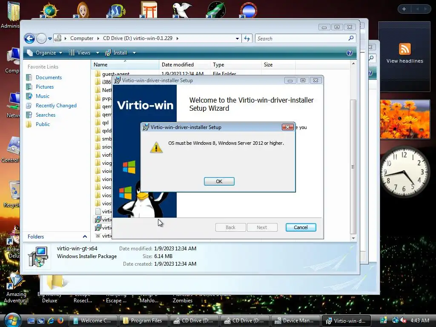The height and width of the screenshot is (327, 436).
Task: Click the network tray icon
Action: pos(395,321)
